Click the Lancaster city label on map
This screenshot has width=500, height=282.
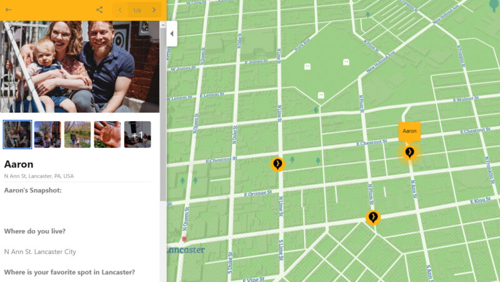186,250
